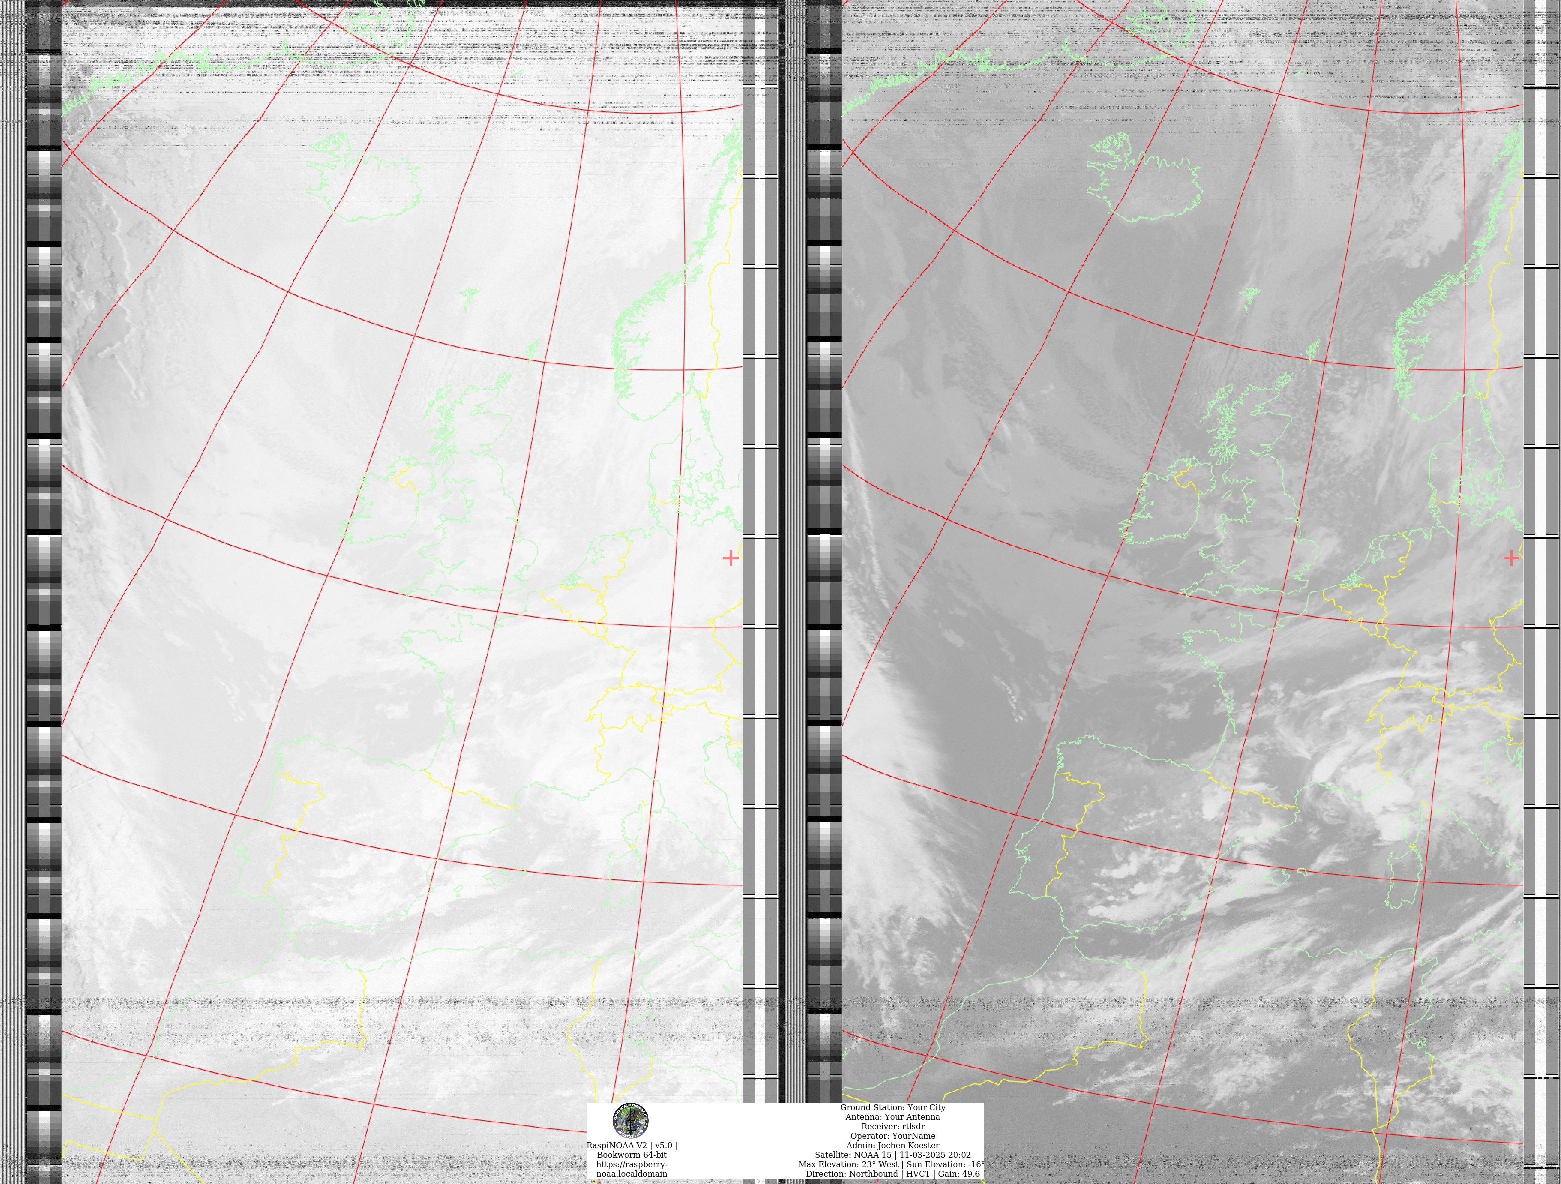Click the circular weather satellite station logo
The image size is (1561, 1184).
tap(631, 1120)
